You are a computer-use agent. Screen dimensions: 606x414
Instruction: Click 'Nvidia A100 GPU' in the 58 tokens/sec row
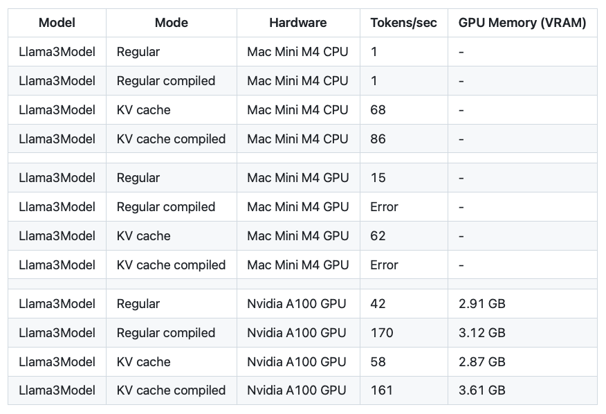click(x=297, y=362)
